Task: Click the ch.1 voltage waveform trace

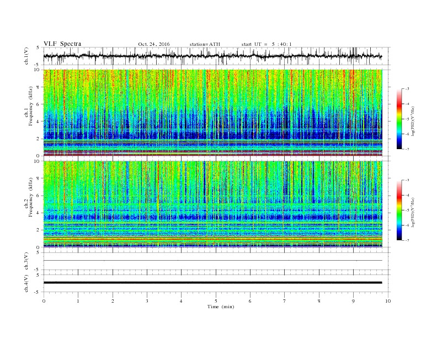Action: [x=212, y=56]
